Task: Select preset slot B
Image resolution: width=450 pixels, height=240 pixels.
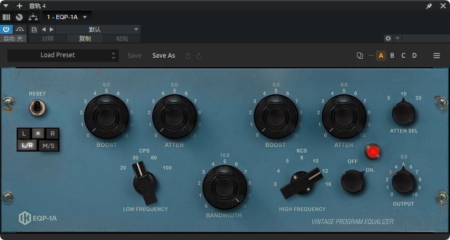Action: [392, 56]
